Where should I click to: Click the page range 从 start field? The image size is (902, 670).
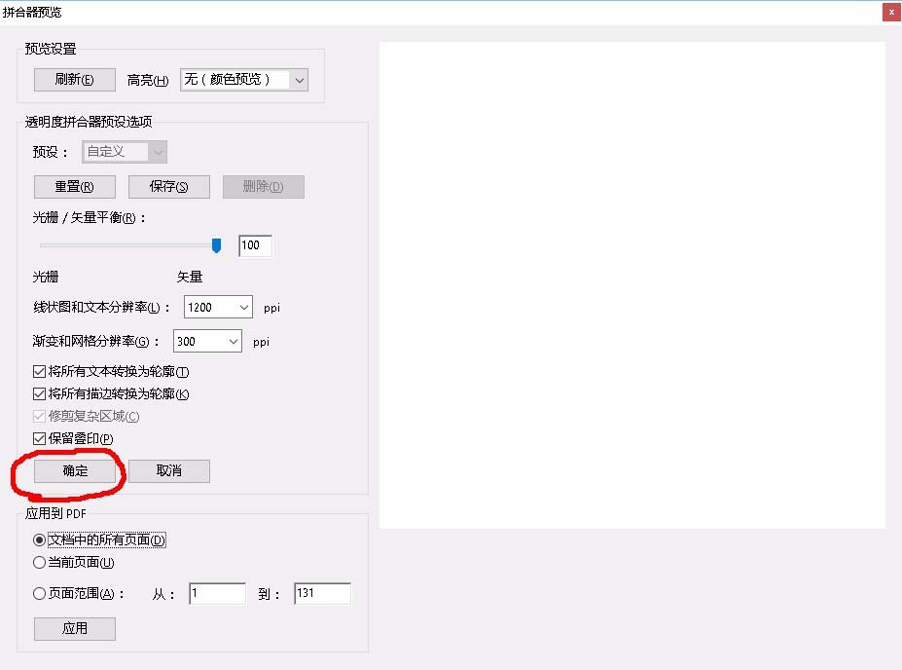pos(217,594)
